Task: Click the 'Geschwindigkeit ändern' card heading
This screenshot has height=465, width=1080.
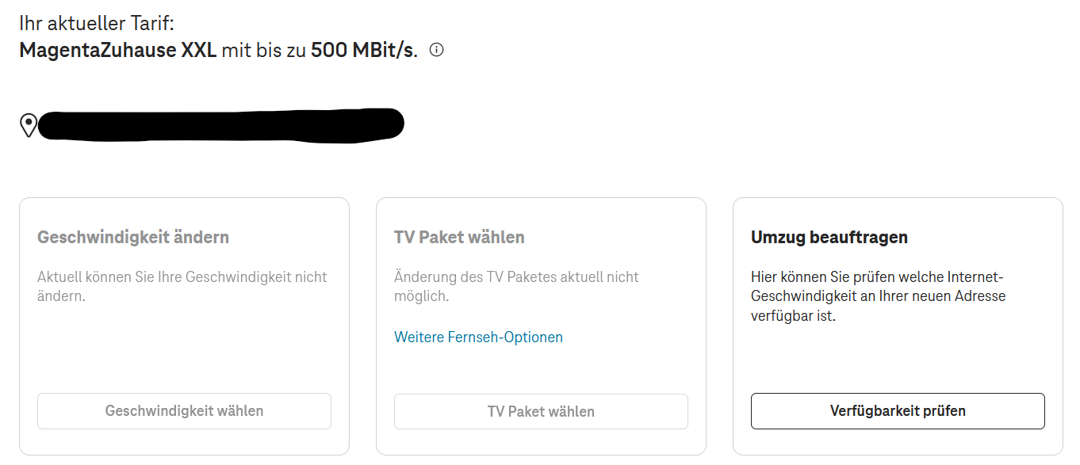Action: click(133, 237)
